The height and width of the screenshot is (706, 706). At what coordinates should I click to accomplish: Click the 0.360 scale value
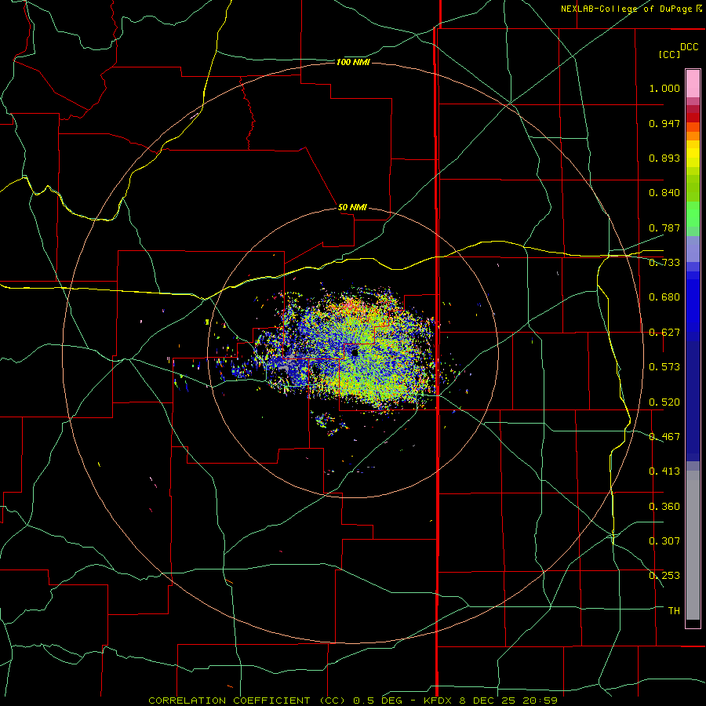664,507
